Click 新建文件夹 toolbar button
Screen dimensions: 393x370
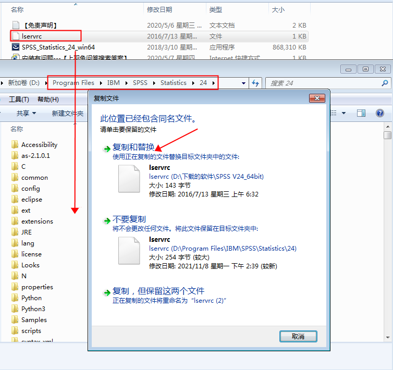click(x=68, y=113)
